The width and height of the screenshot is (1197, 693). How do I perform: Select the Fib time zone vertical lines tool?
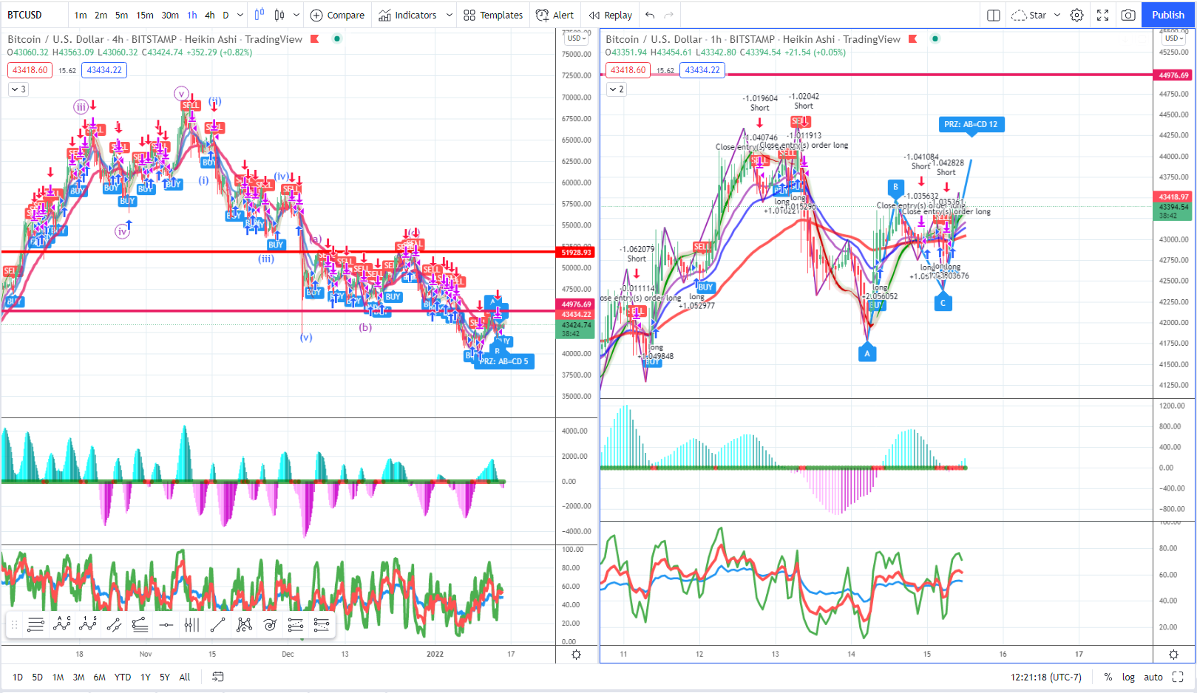coord(191,625)
